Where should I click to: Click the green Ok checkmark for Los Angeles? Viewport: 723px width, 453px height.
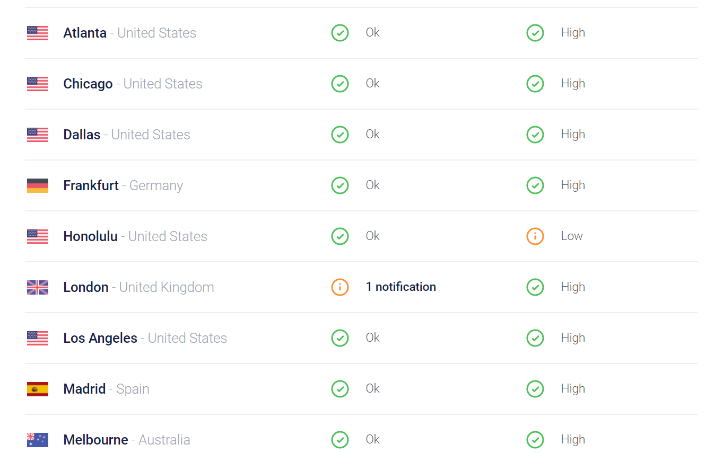340,338
